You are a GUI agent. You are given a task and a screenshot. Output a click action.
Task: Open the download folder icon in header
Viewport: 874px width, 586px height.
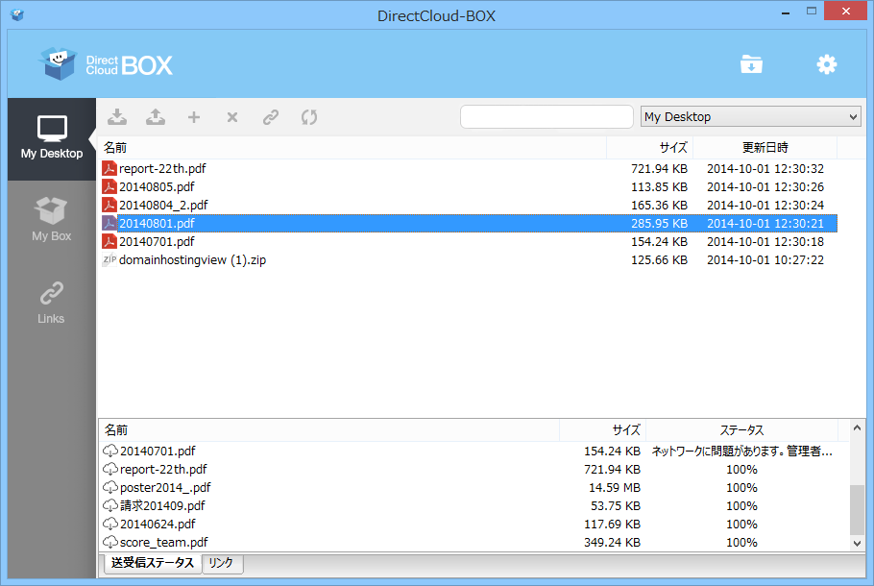click(x=751, y=64)
